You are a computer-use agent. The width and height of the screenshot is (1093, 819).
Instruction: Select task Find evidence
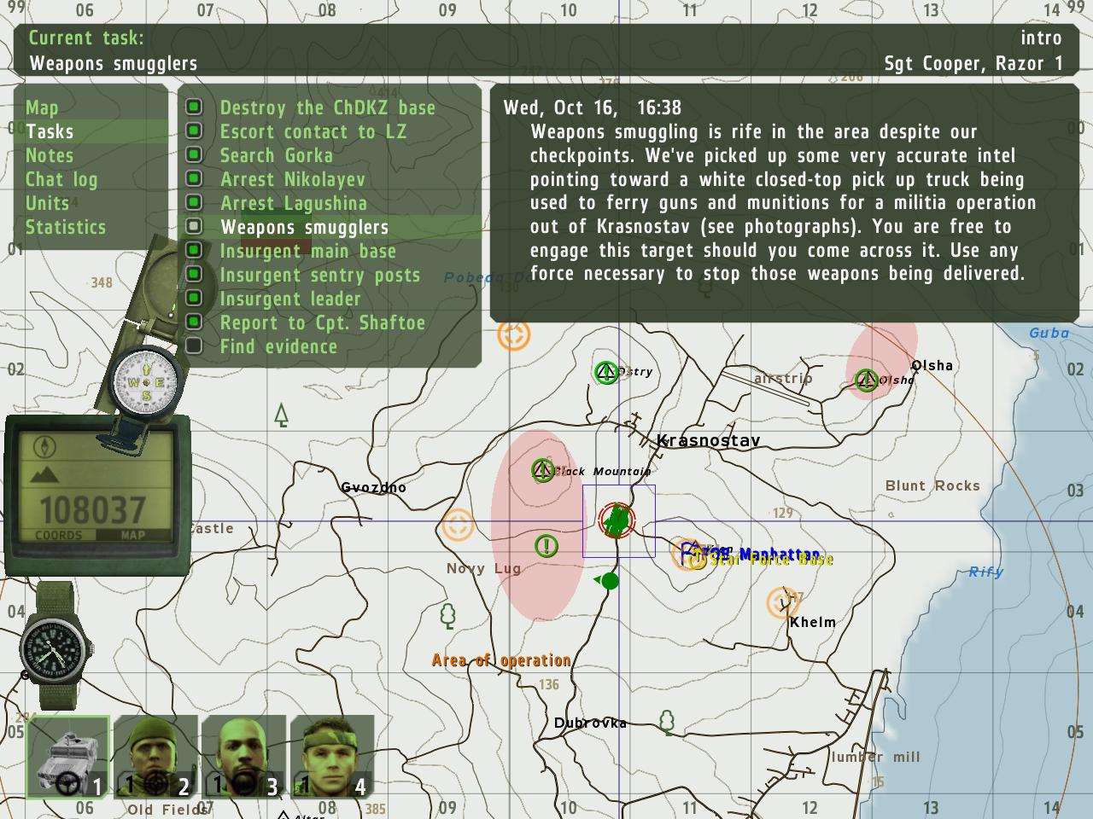pyautogui.click(x=279, y=346)
